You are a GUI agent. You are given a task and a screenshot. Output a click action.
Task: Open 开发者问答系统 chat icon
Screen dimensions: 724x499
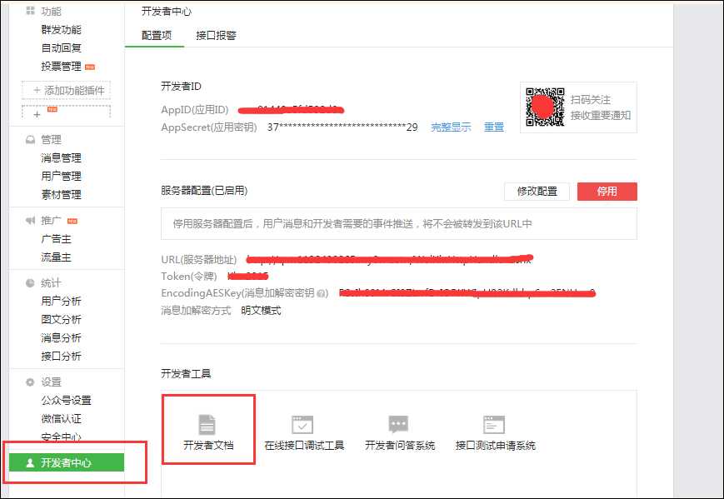[398, 424]
